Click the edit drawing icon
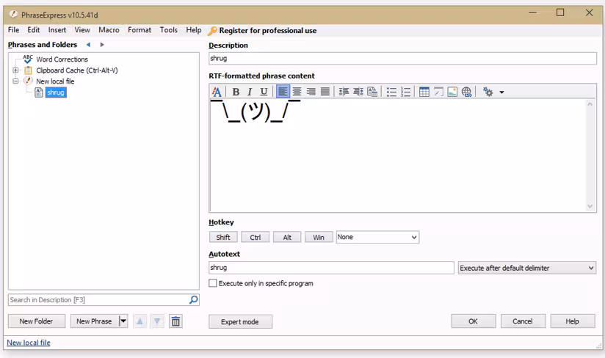This screenshot has height=358, width=605. 438,92
